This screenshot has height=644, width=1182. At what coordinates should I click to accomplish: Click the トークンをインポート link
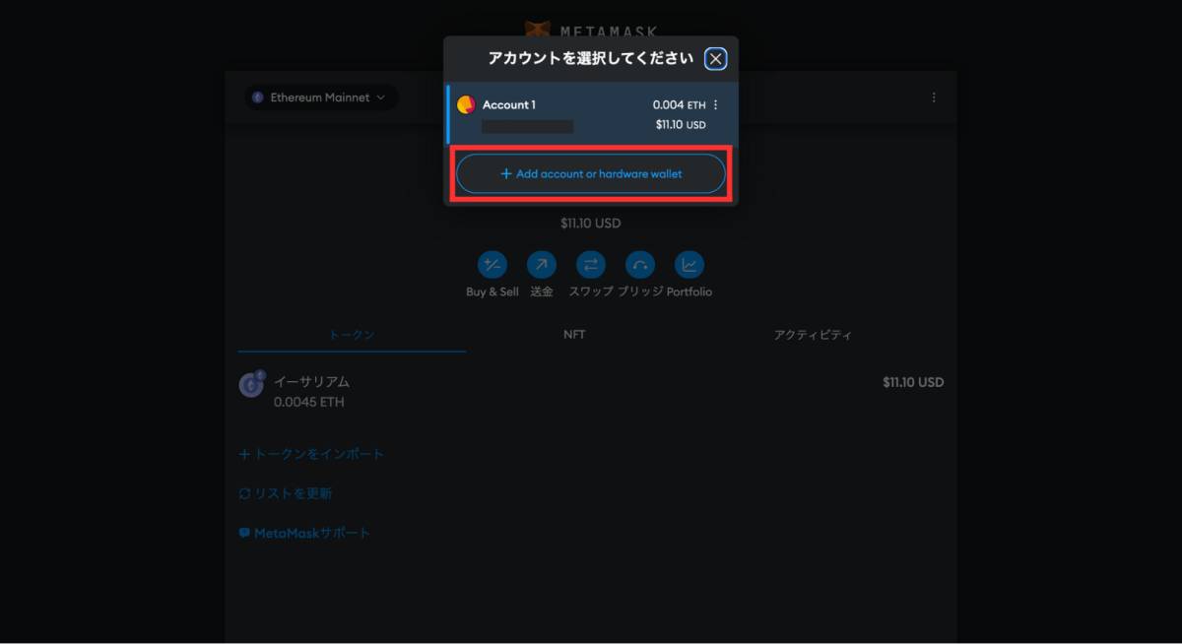312,453
